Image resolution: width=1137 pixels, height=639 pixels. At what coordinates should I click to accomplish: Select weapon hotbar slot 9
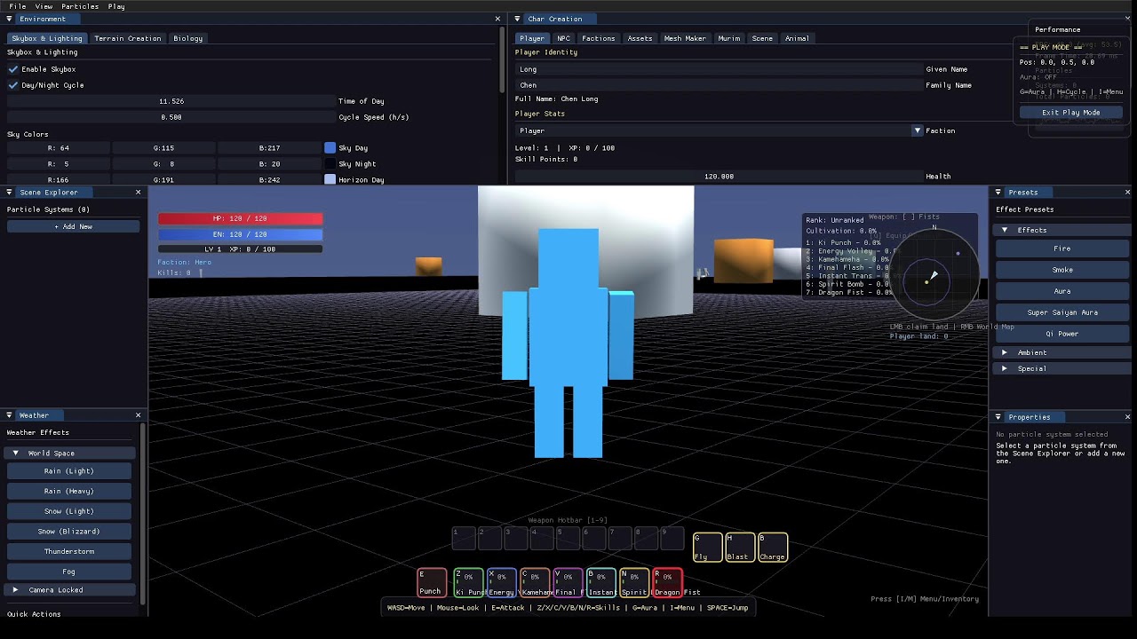coord(672,537)
